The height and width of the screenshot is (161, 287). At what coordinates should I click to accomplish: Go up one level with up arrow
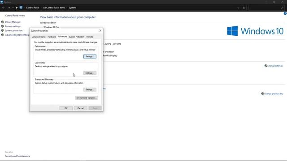[17, 8]
